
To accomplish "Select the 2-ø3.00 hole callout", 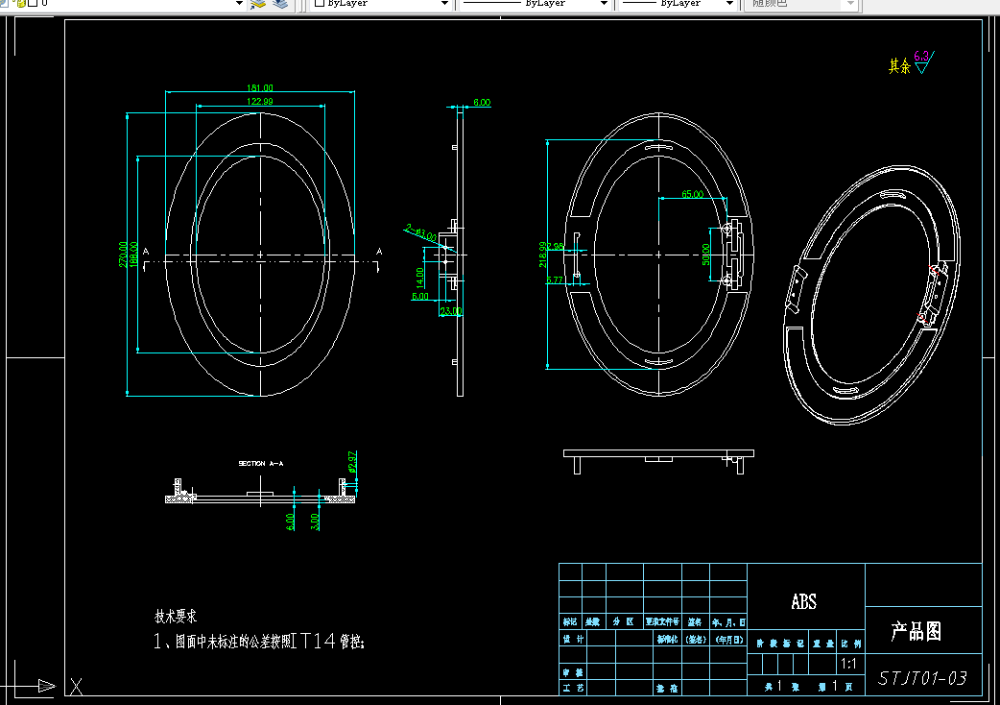I will 421,232.
